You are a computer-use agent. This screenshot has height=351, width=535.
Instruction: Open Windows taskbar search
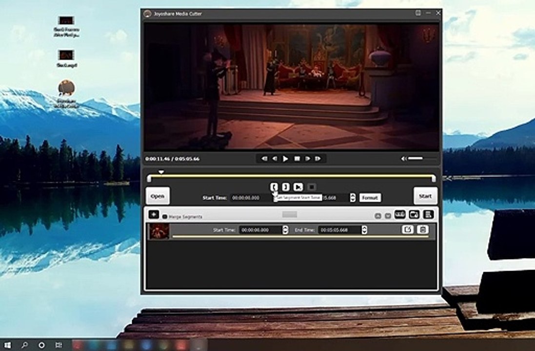[x=24, y=345]
